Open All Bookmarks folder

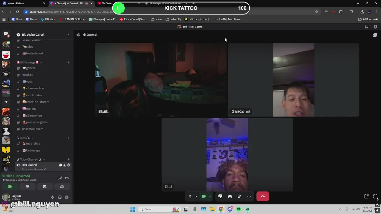(368, 19)
